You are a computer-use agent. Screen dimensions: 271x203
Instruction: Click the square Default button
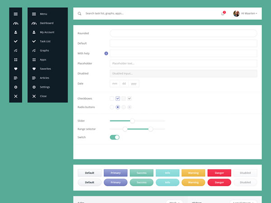(x=89, y=173)
